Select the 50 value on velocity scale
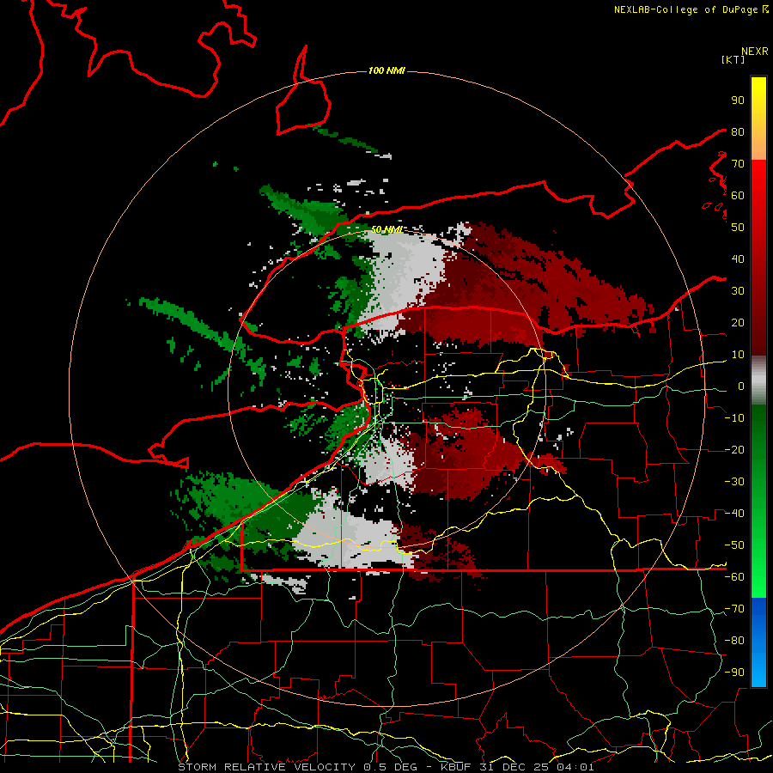The image size is (773, 773). tap(738, 228)
